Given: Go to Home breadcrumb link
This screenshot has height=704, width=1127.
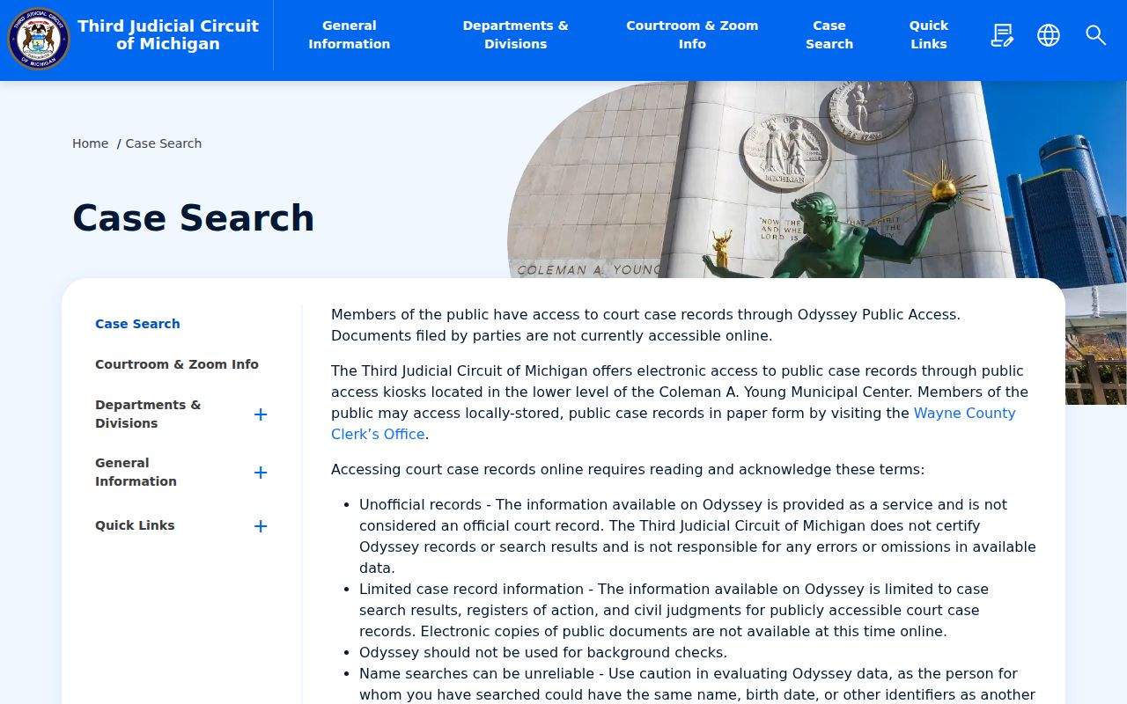Looking at the screenshot, I should 91,143.
